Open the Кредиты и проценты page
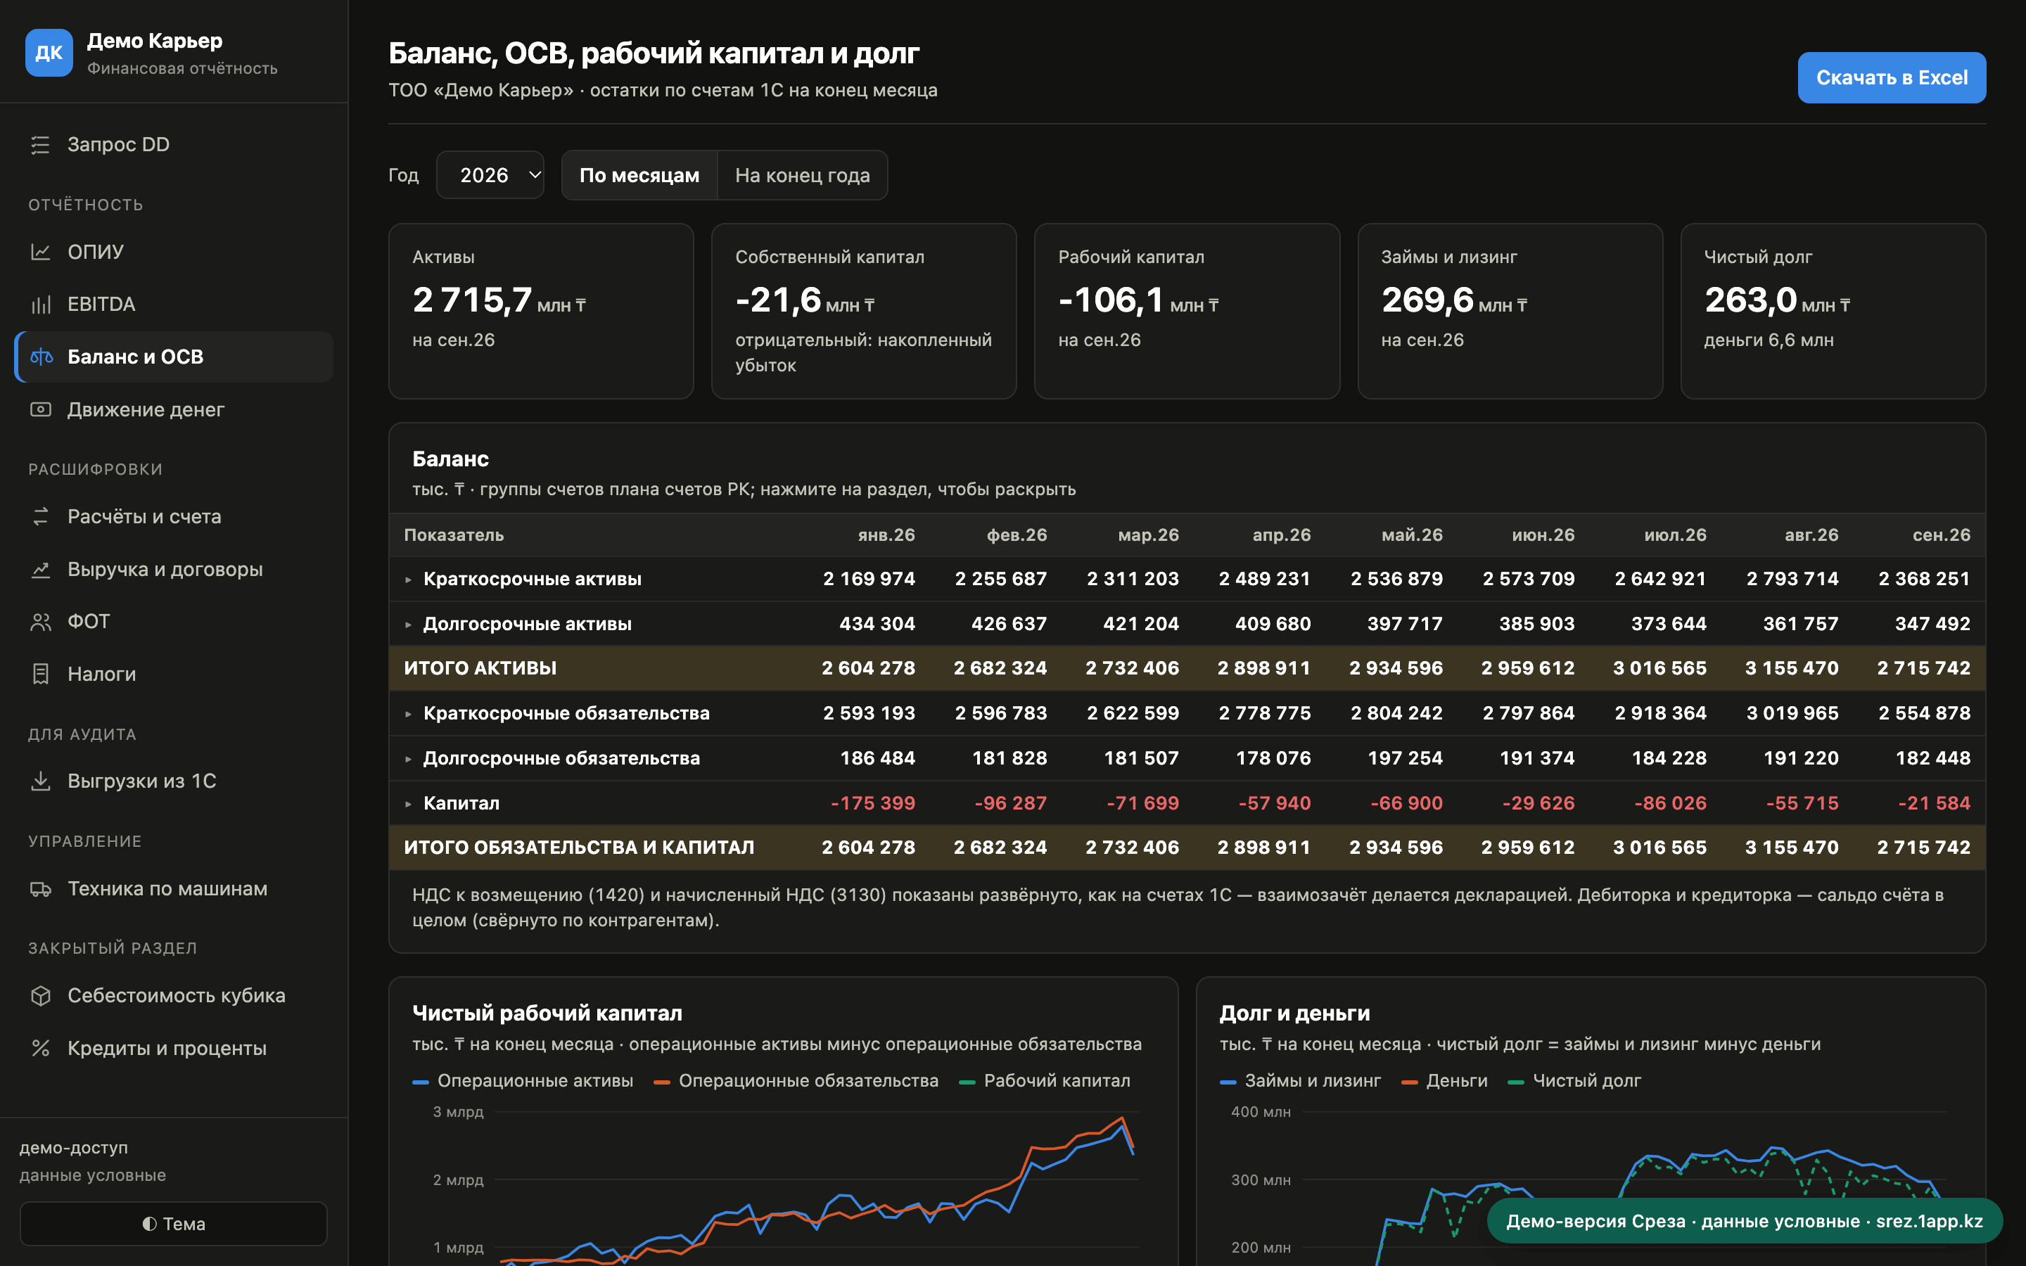 click(174, 1048)
